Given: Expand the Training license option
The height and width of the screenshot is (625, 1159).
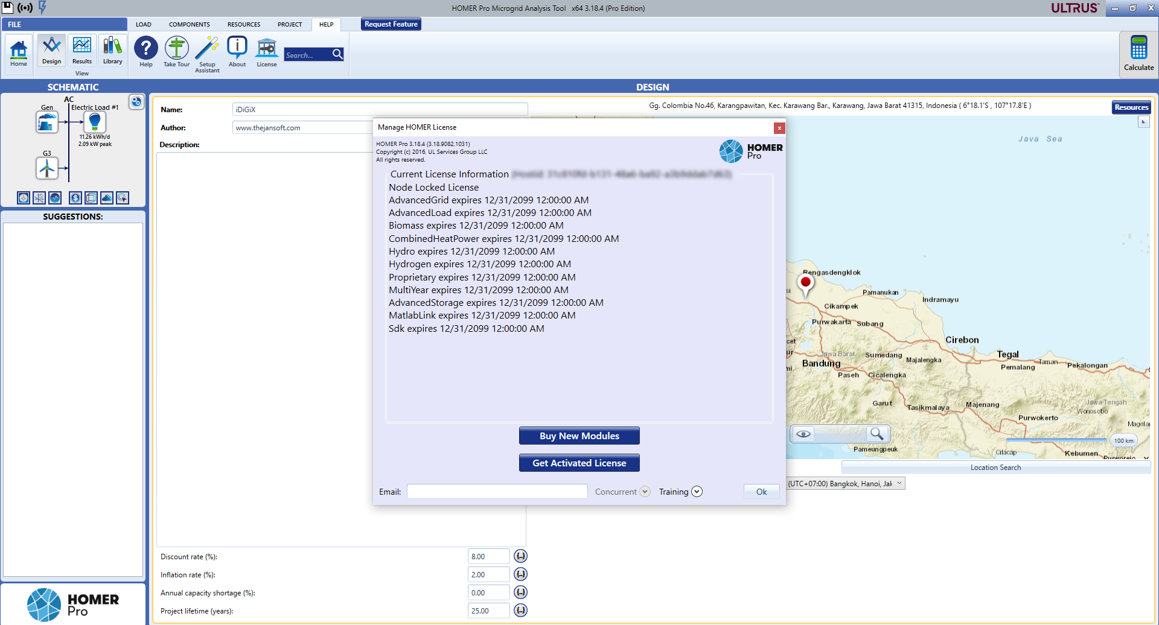Looking at the screenshot, I should (x=697, y=492).
